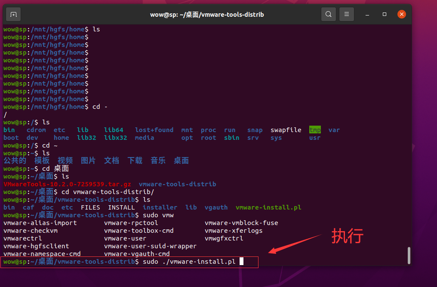The height and width of the screenshot is (287, 437).
Task: Click the 文档 folder name
Action: click(111, 160)
